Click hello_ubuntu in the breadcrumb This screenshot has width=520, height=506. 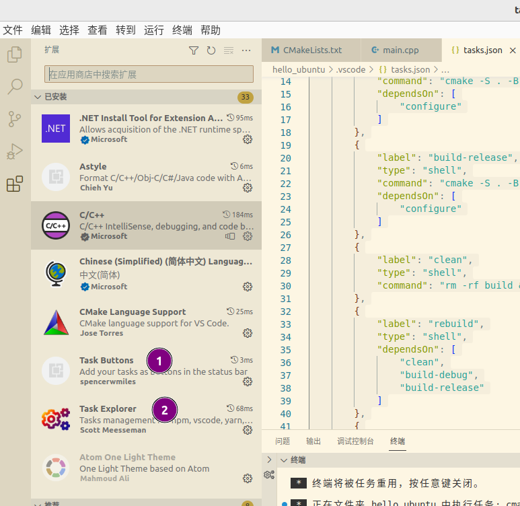click(x=299, y=70)
